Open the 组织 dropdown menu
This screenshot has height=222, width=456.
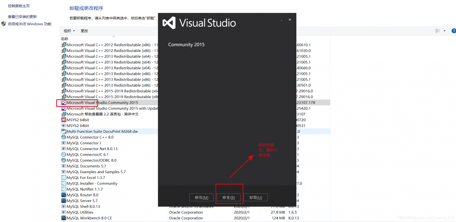(x=69, y=31)
